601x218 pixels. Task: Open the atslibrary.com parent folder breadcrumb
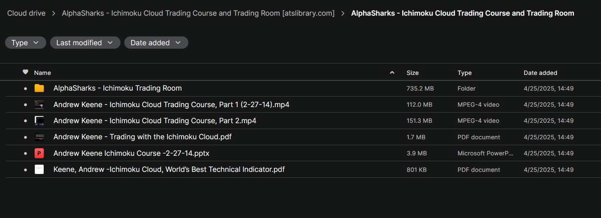tap(198, 13)
